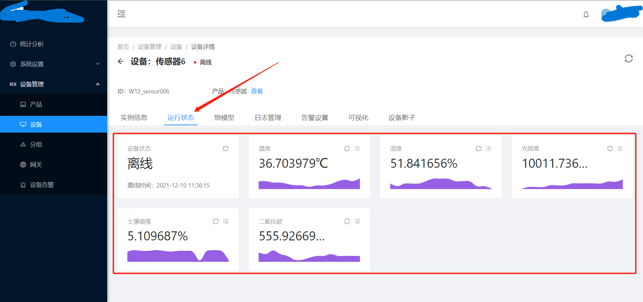
Task: Click the 分组 group icon in sidebar
Action: (x=23, y=144)
